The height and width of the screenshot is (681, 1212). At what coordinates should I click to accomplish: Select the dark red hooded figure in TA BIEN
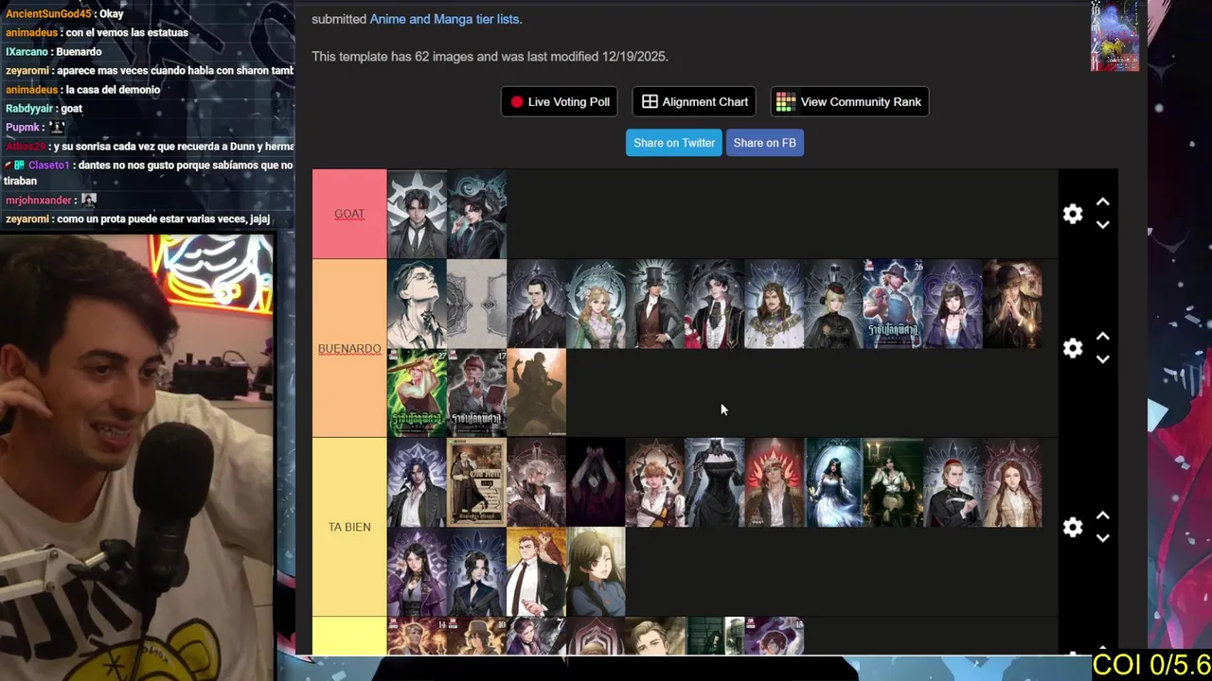tap(596, 482)
